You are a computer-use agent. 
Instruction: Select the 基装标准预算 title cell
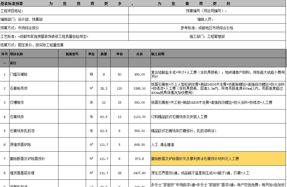pyautogui.click(x=12, y=4)
